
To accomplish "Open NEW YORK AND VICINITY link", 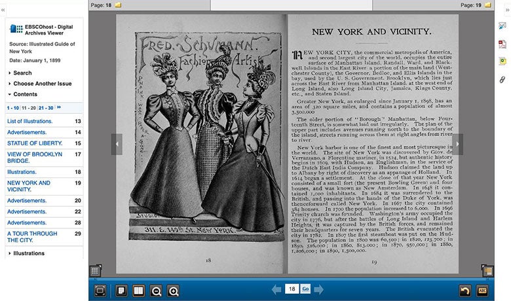I will coord(29,186).
